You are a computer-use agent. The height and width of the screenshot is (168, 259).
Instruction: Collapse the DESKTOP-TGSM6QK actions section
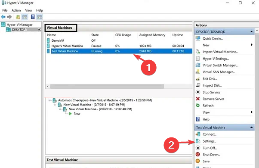(251, 32)
